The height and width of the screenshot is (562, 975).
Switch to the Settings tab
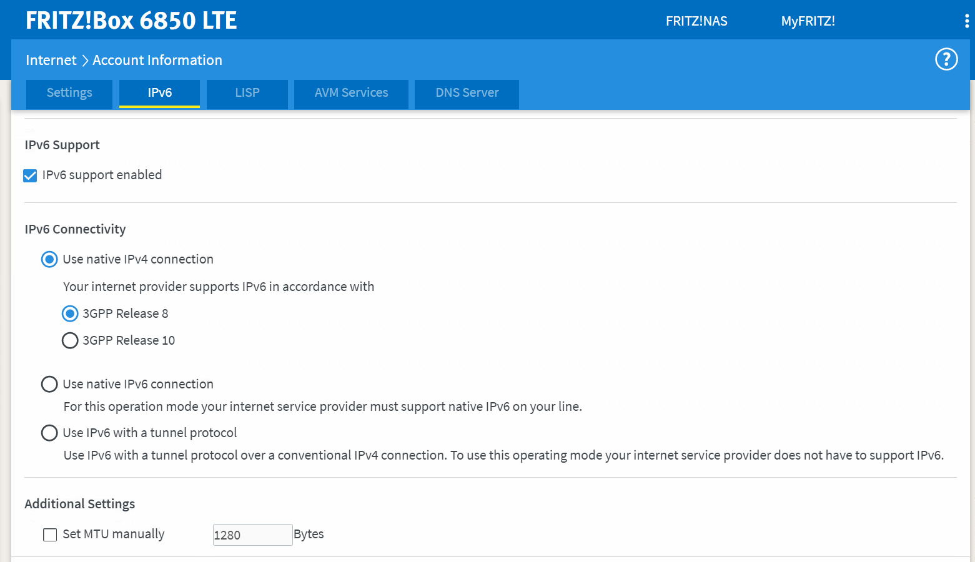[69, 93]
